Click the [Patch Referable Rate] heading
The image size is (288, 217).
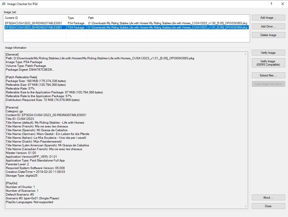[x=21, y=77]
